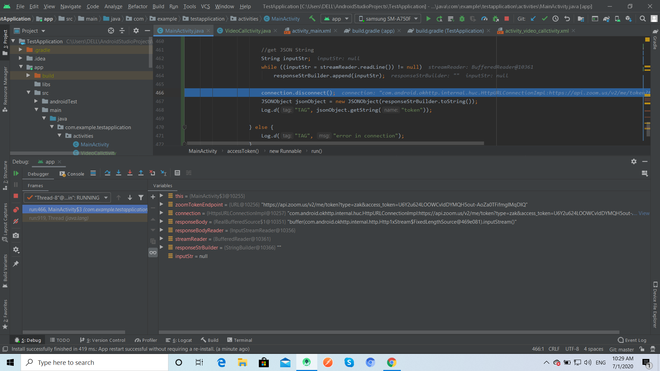
Task: Toggle the Pin Tab icon in Debug
Action: (x=16, y=264)
